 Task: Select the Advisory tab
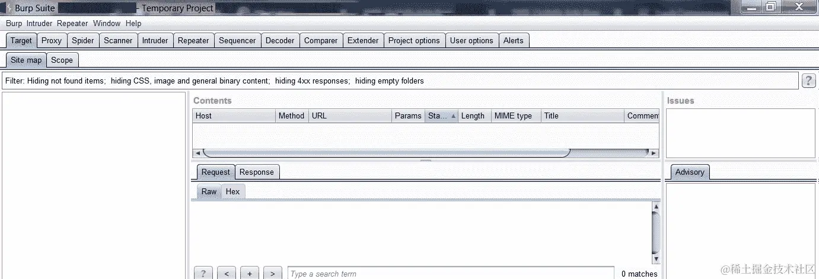690,172
